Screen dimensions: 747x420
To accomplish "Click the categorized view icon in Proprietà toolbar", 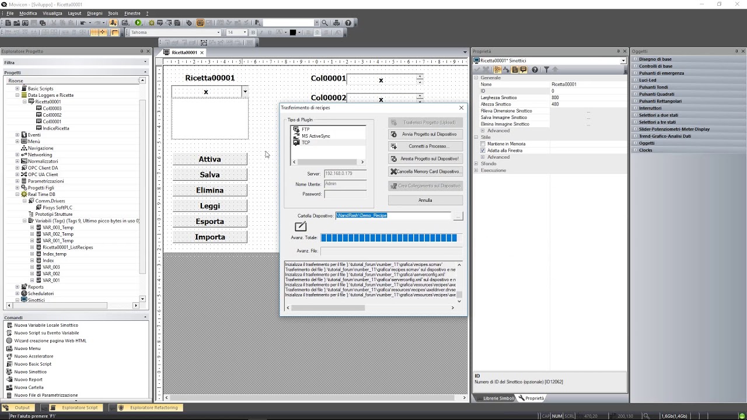I will [x=497, y=69].
